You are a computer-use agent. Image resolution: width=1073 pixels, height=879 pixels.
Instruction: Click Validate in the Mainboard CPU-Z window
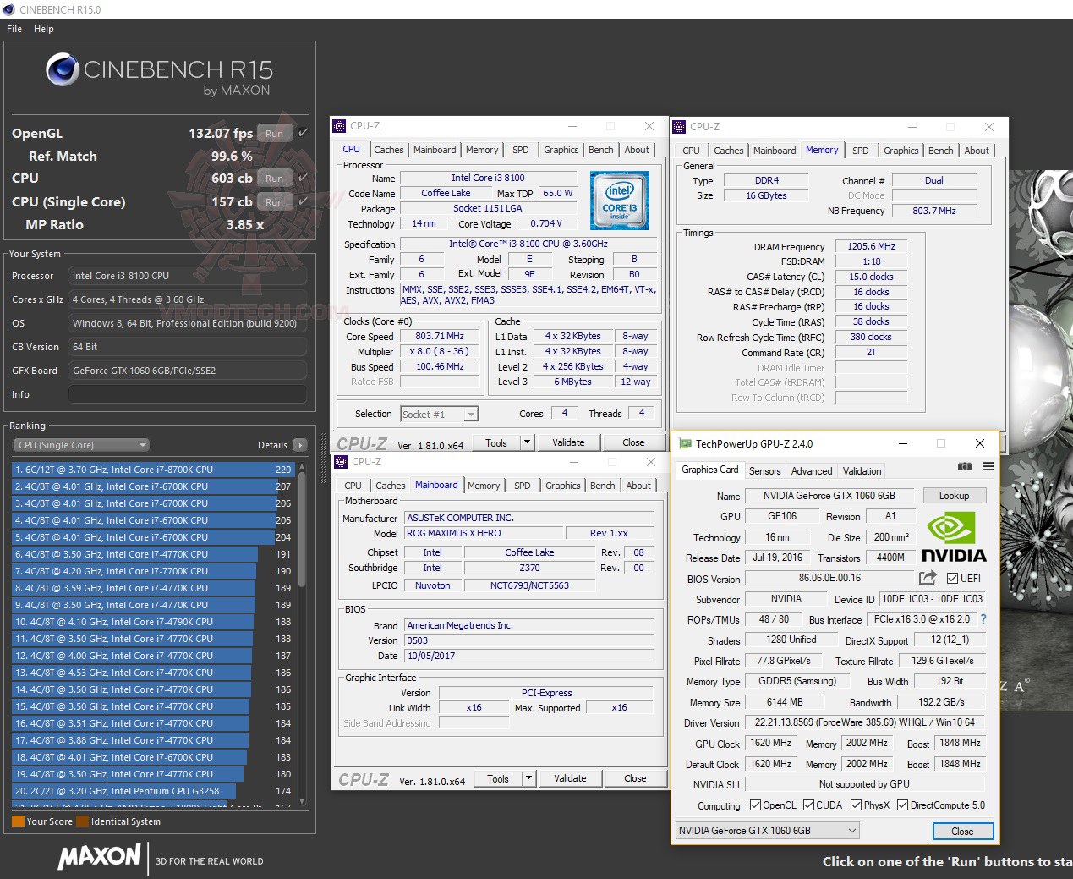point(570,778)
